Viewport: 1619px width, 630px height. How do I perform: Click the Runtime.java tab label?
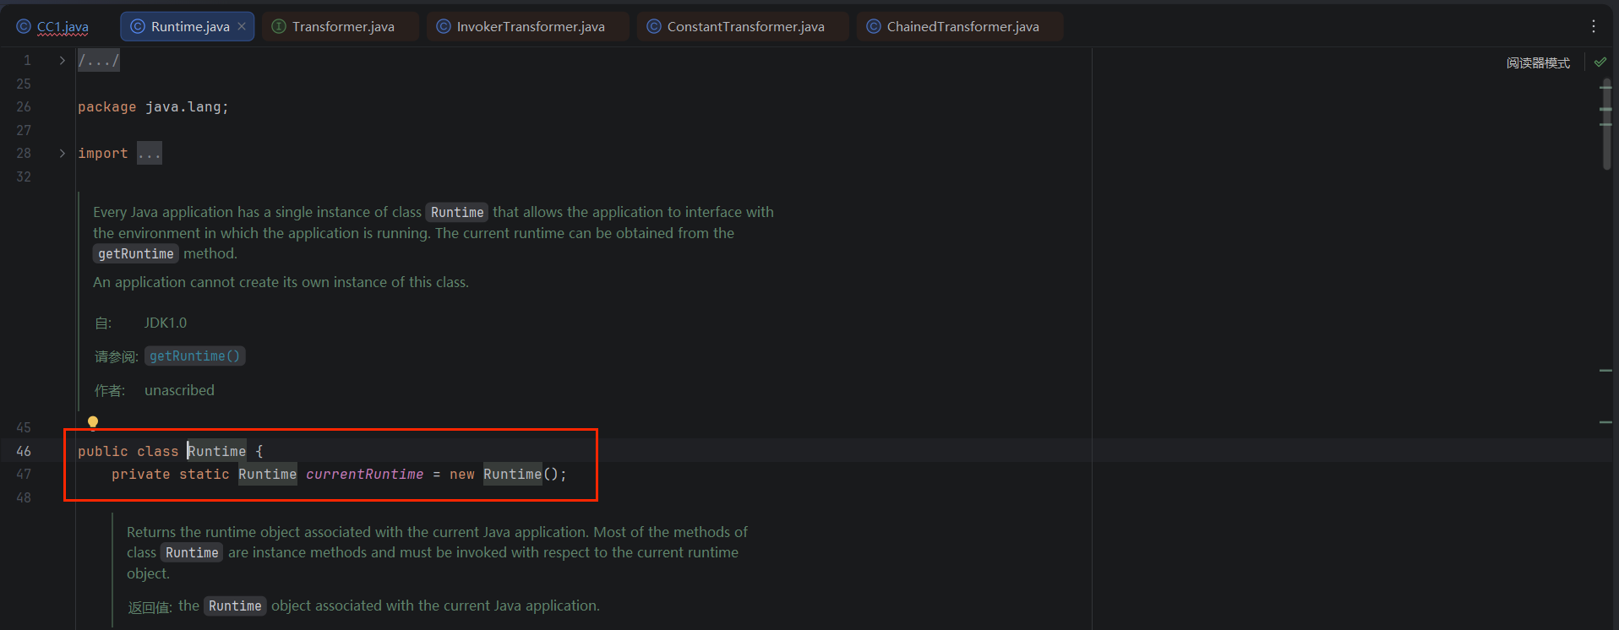pos(190,27)
